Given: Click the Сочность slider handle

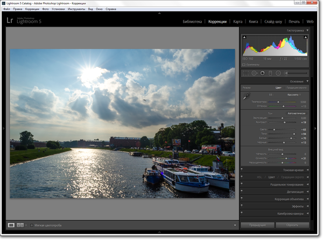Looking at the screenshot, I should coord(286,159).
